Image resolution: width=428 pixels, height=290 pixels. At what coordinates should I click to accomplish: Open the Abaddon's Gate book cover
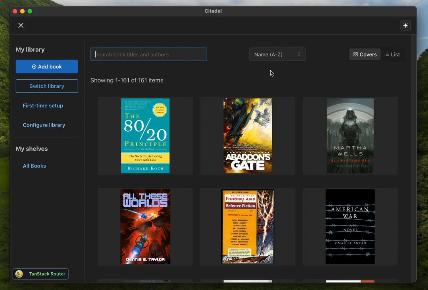point(247,135)
